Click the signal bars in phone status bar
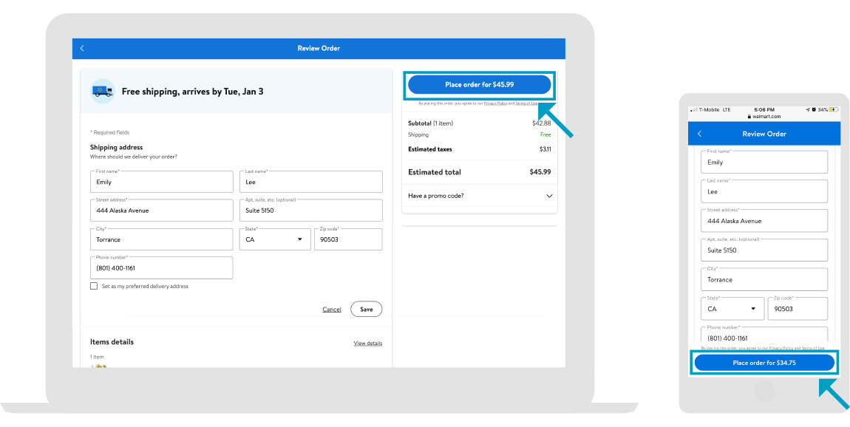 [693, 110]
